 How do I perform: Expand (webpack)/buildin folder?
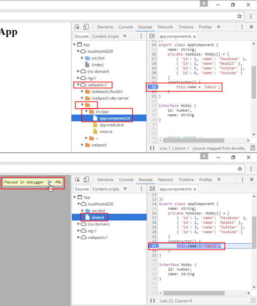82,91
